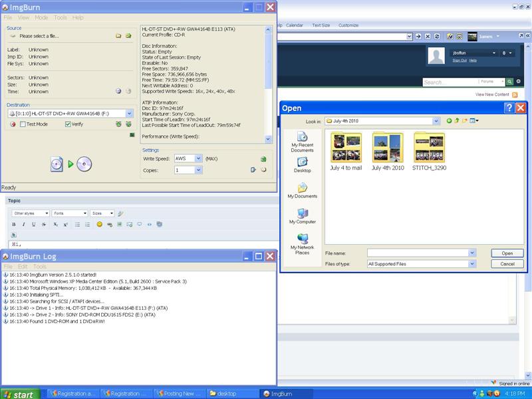Click the insert quote speech bubble icon
This screenshot has width=532, height=399.
tap(140, 224)
